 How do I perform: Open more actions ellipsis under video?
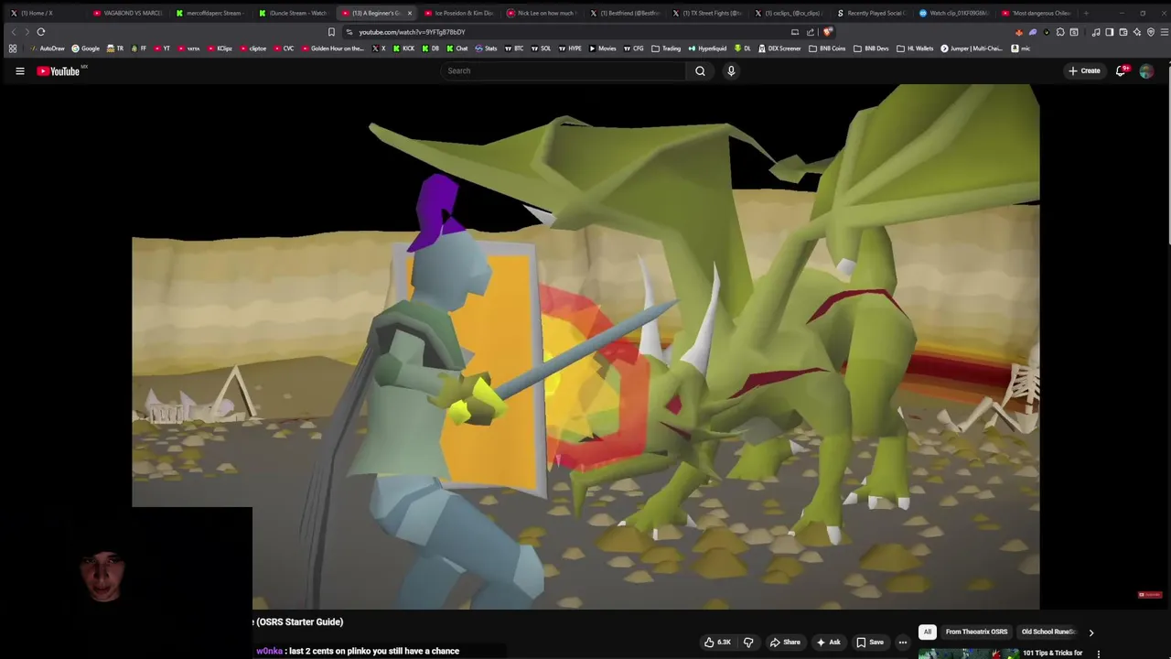pos(903,642)
